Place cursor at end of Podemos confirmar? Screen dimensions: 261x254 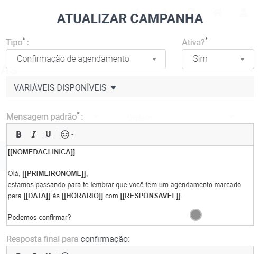pos(71,218)
